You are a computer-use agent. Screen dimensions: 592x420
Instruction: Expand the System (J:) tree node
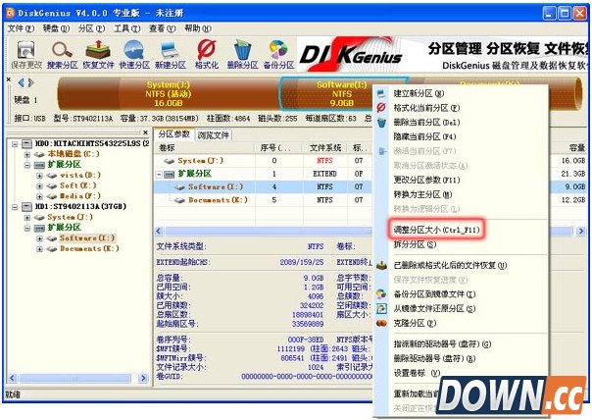click(x=27, y=218)
